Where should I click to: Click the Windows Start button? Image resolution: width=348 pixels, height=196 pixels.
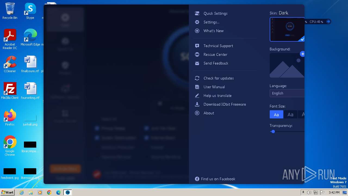tap(7, 192)
